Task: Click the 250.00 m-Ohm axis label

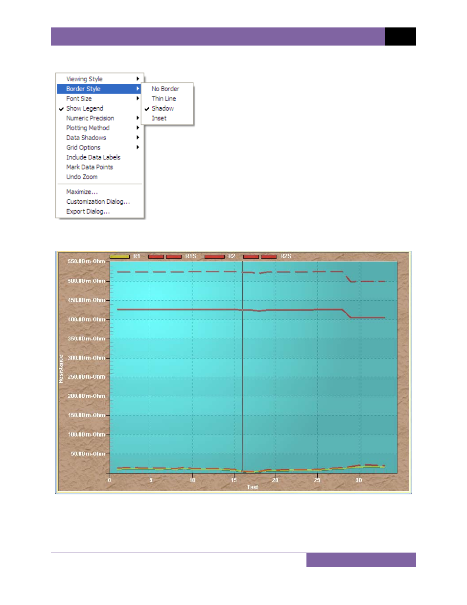Action: 86,377
